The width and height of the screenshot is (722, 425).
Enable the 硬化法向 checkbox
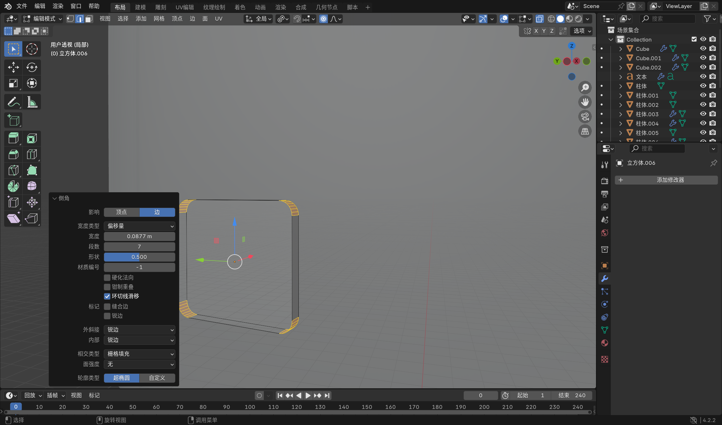107,278
